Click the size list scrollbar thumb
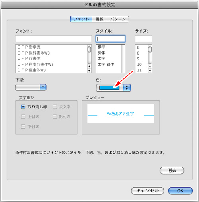199x202 pixels. click(150, 49)
